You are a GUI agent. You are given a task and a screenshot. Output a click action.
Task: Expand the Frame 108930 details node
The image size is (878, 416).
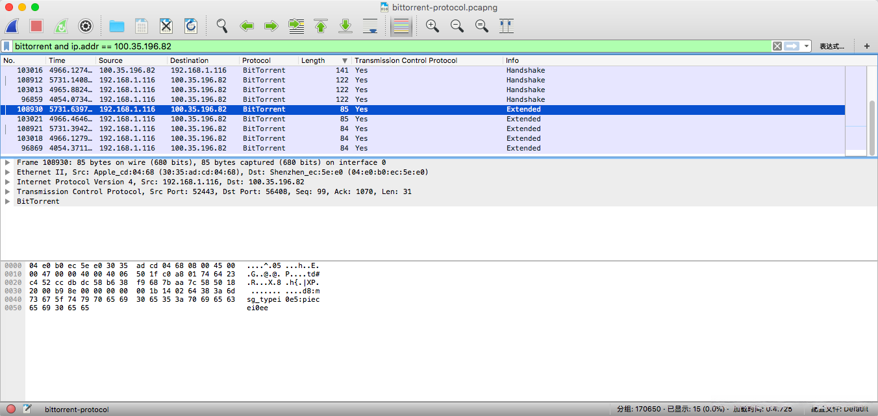8,163
